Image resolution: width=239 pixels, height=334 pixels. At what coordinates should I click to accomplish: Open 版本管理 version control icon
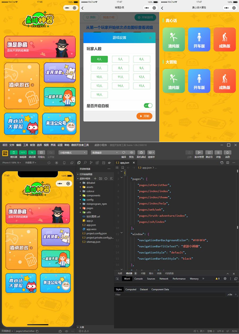point(199,152)
